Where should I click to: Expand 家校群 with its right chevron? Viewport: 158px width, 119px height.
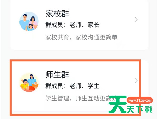136,20
